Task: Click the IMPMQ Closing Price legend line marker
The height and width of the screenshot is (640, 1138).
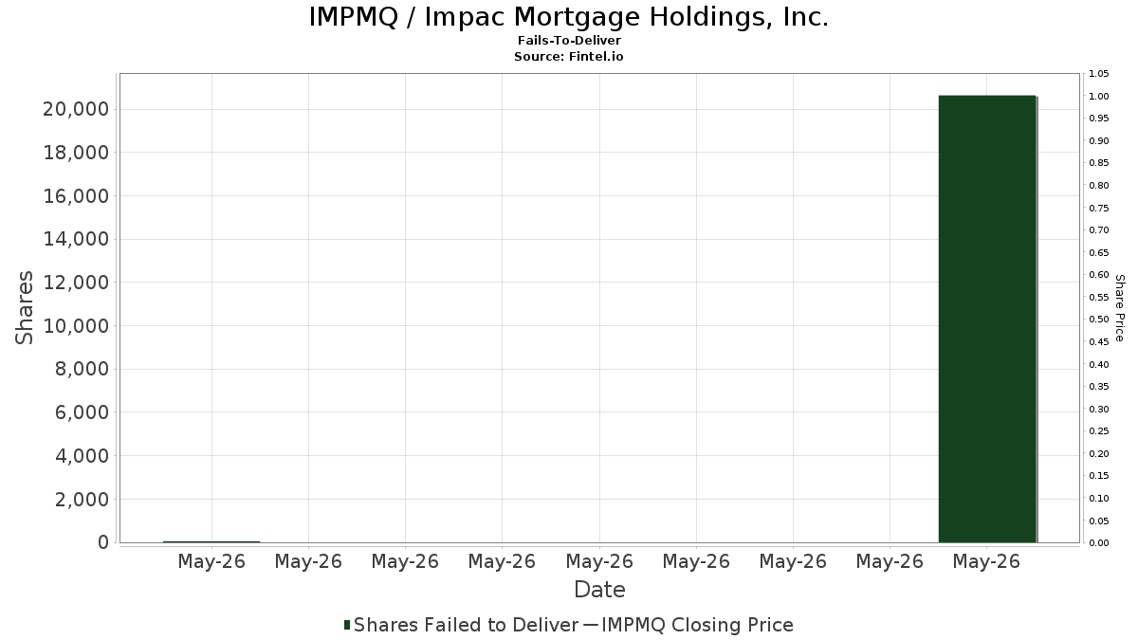Action: tap(590, 625)
